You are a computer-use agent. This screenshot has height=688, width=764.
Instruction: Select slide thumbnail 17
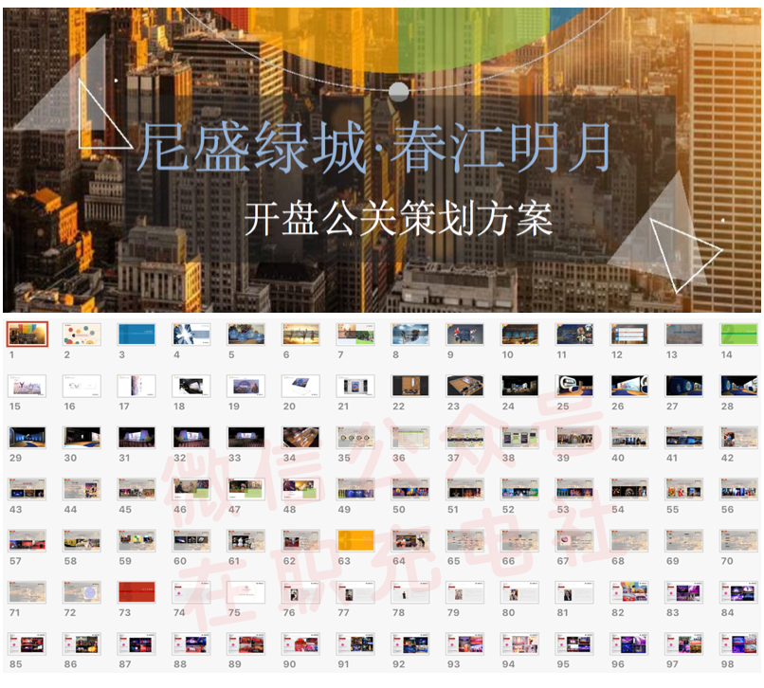pos(136,386)
